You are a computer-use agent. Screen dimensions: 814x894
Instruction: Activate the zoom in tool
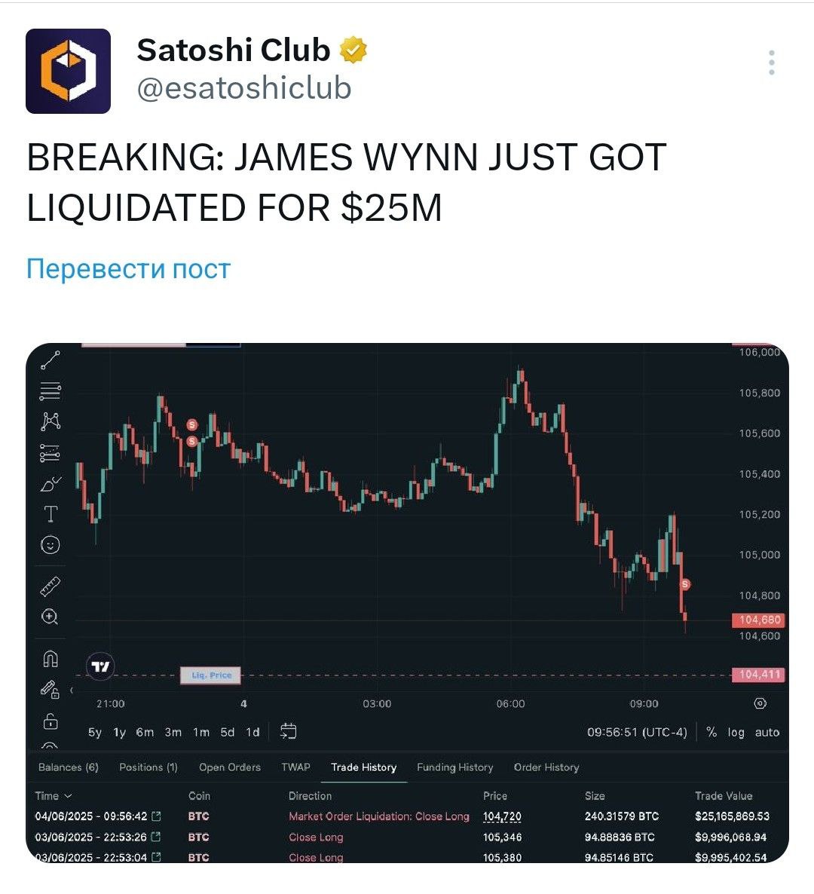pyautogui.click(x=50, y=617)
